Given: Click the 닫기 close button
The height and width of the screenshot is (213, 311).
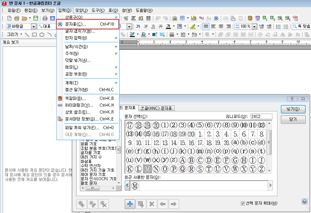Looking at the screenshot, I should click(x=293, y=119).
